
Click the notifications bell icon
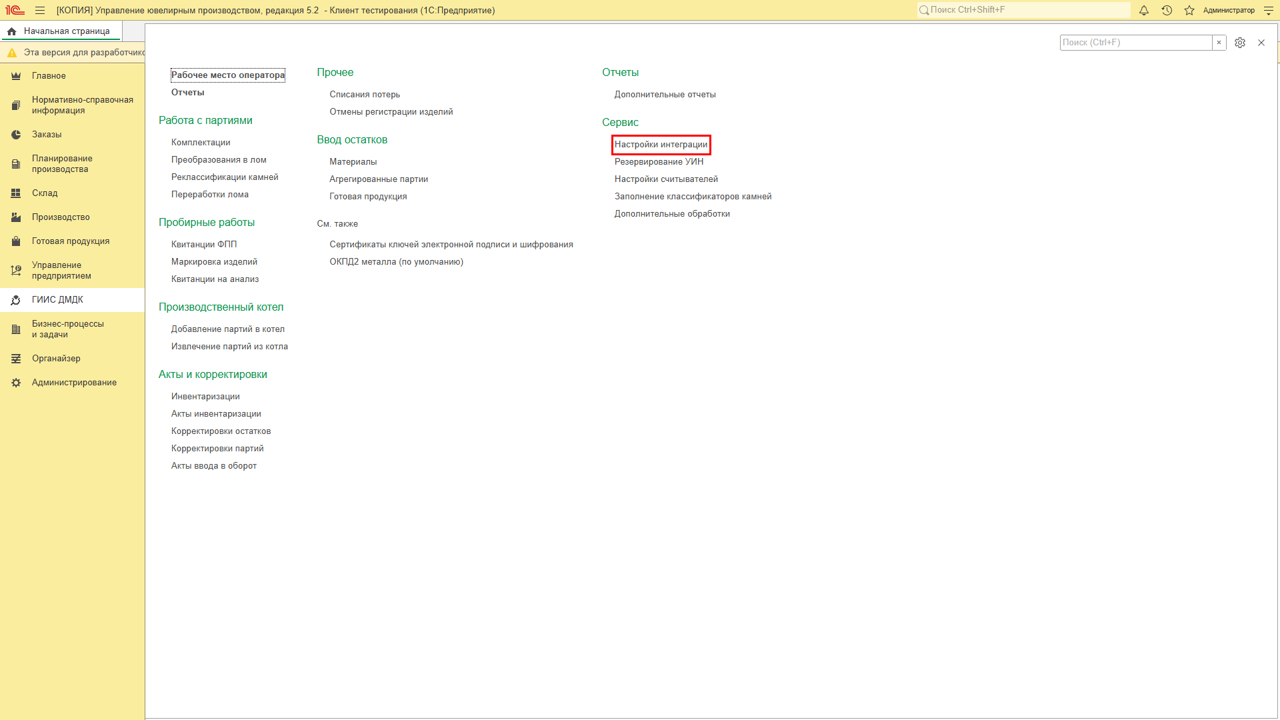point(1144,10)
